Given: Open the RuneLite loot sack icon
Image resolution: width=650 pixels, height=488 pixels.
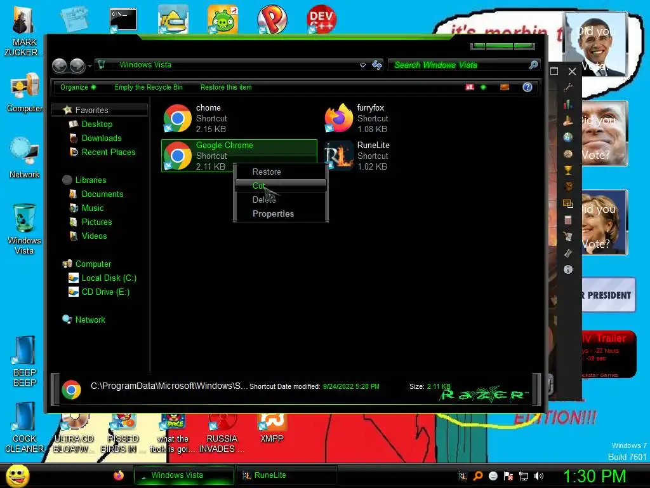Looking at the screenshot, I should 568,187.
